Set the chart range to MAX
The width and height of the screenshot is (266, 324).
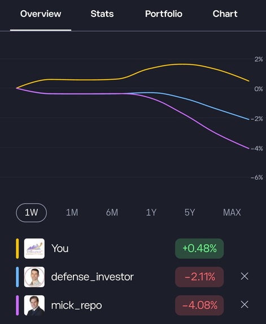pyautogui.click(x=232, y=213)
